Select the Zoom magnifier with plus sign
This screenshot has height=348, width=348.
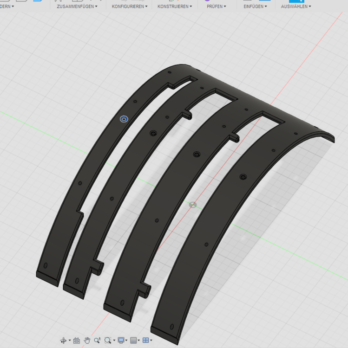point(98,341)
